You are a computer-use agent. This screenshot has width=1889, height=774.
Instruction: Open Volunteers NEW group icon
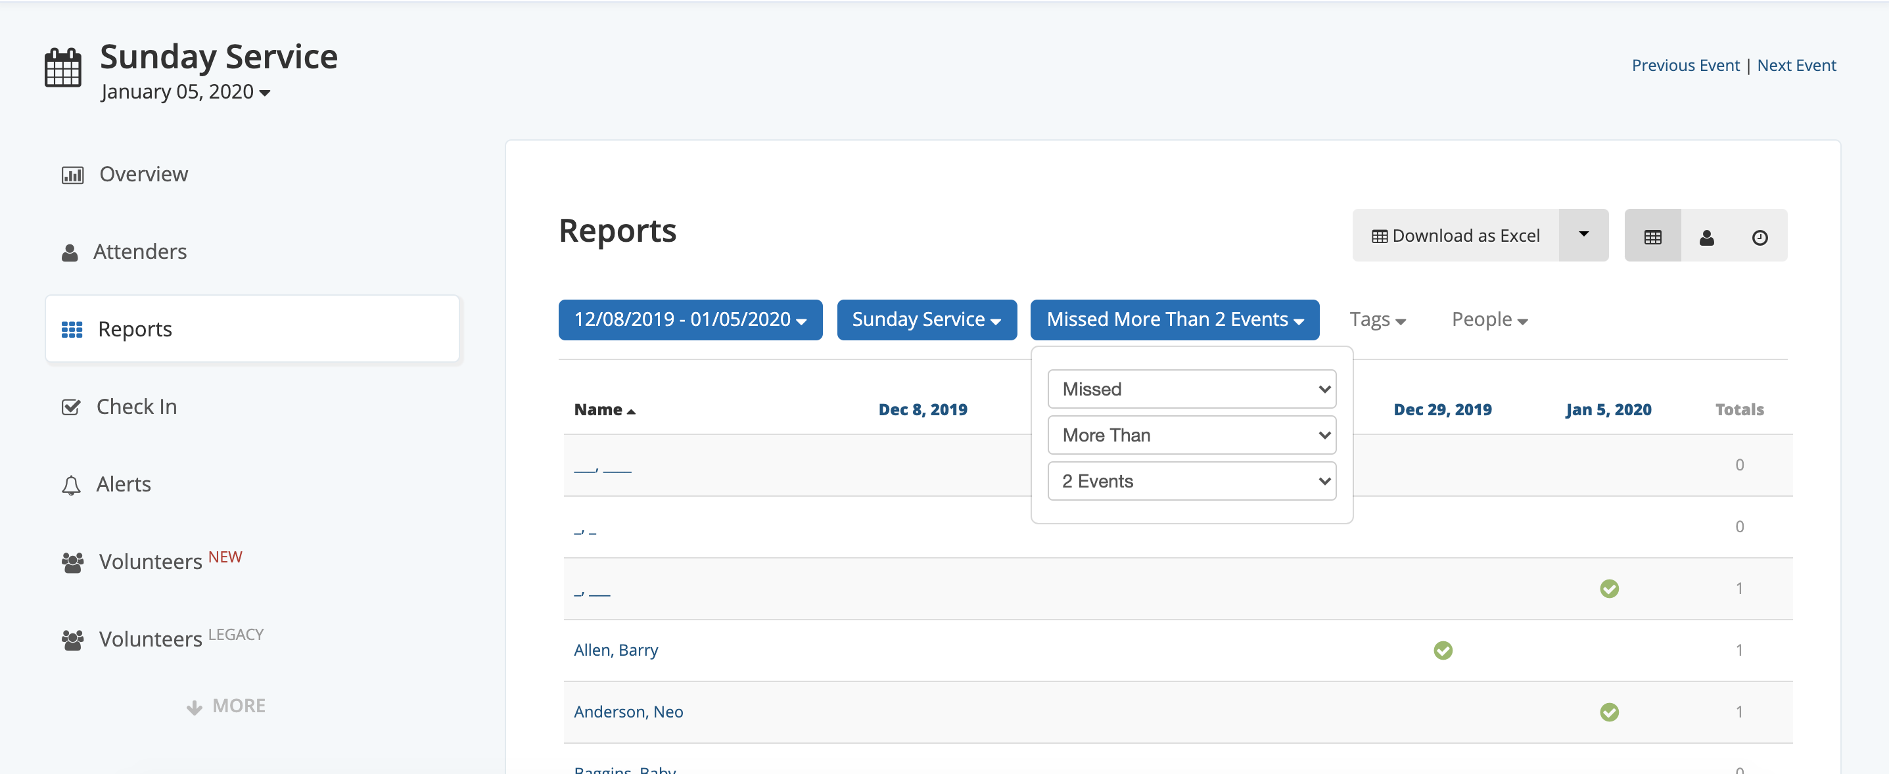(72, 562)
